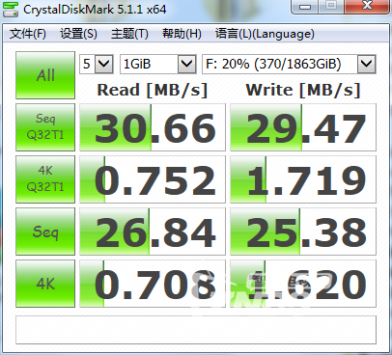Run the Seq benchmark button

[45, 232]
